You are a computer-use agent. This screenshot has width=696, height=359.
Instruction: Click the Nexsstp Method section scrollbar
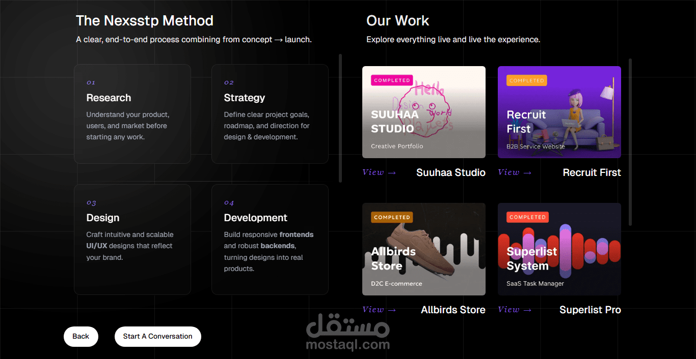point(340,118)
